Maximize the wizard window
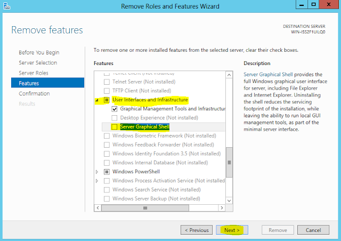341x241 pixels. tap(313, 4)
